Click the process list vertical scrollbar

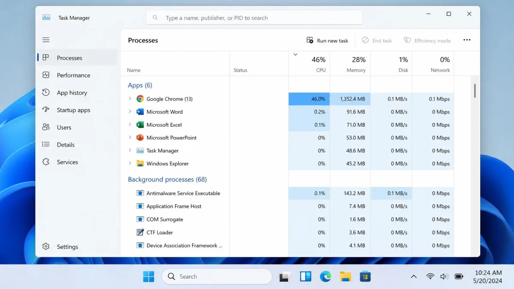point(475,91)
